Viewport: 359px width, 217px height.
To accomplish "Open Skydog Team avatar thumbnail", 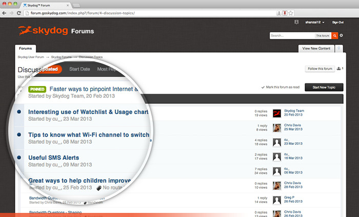I will click(x=277, y=113).
